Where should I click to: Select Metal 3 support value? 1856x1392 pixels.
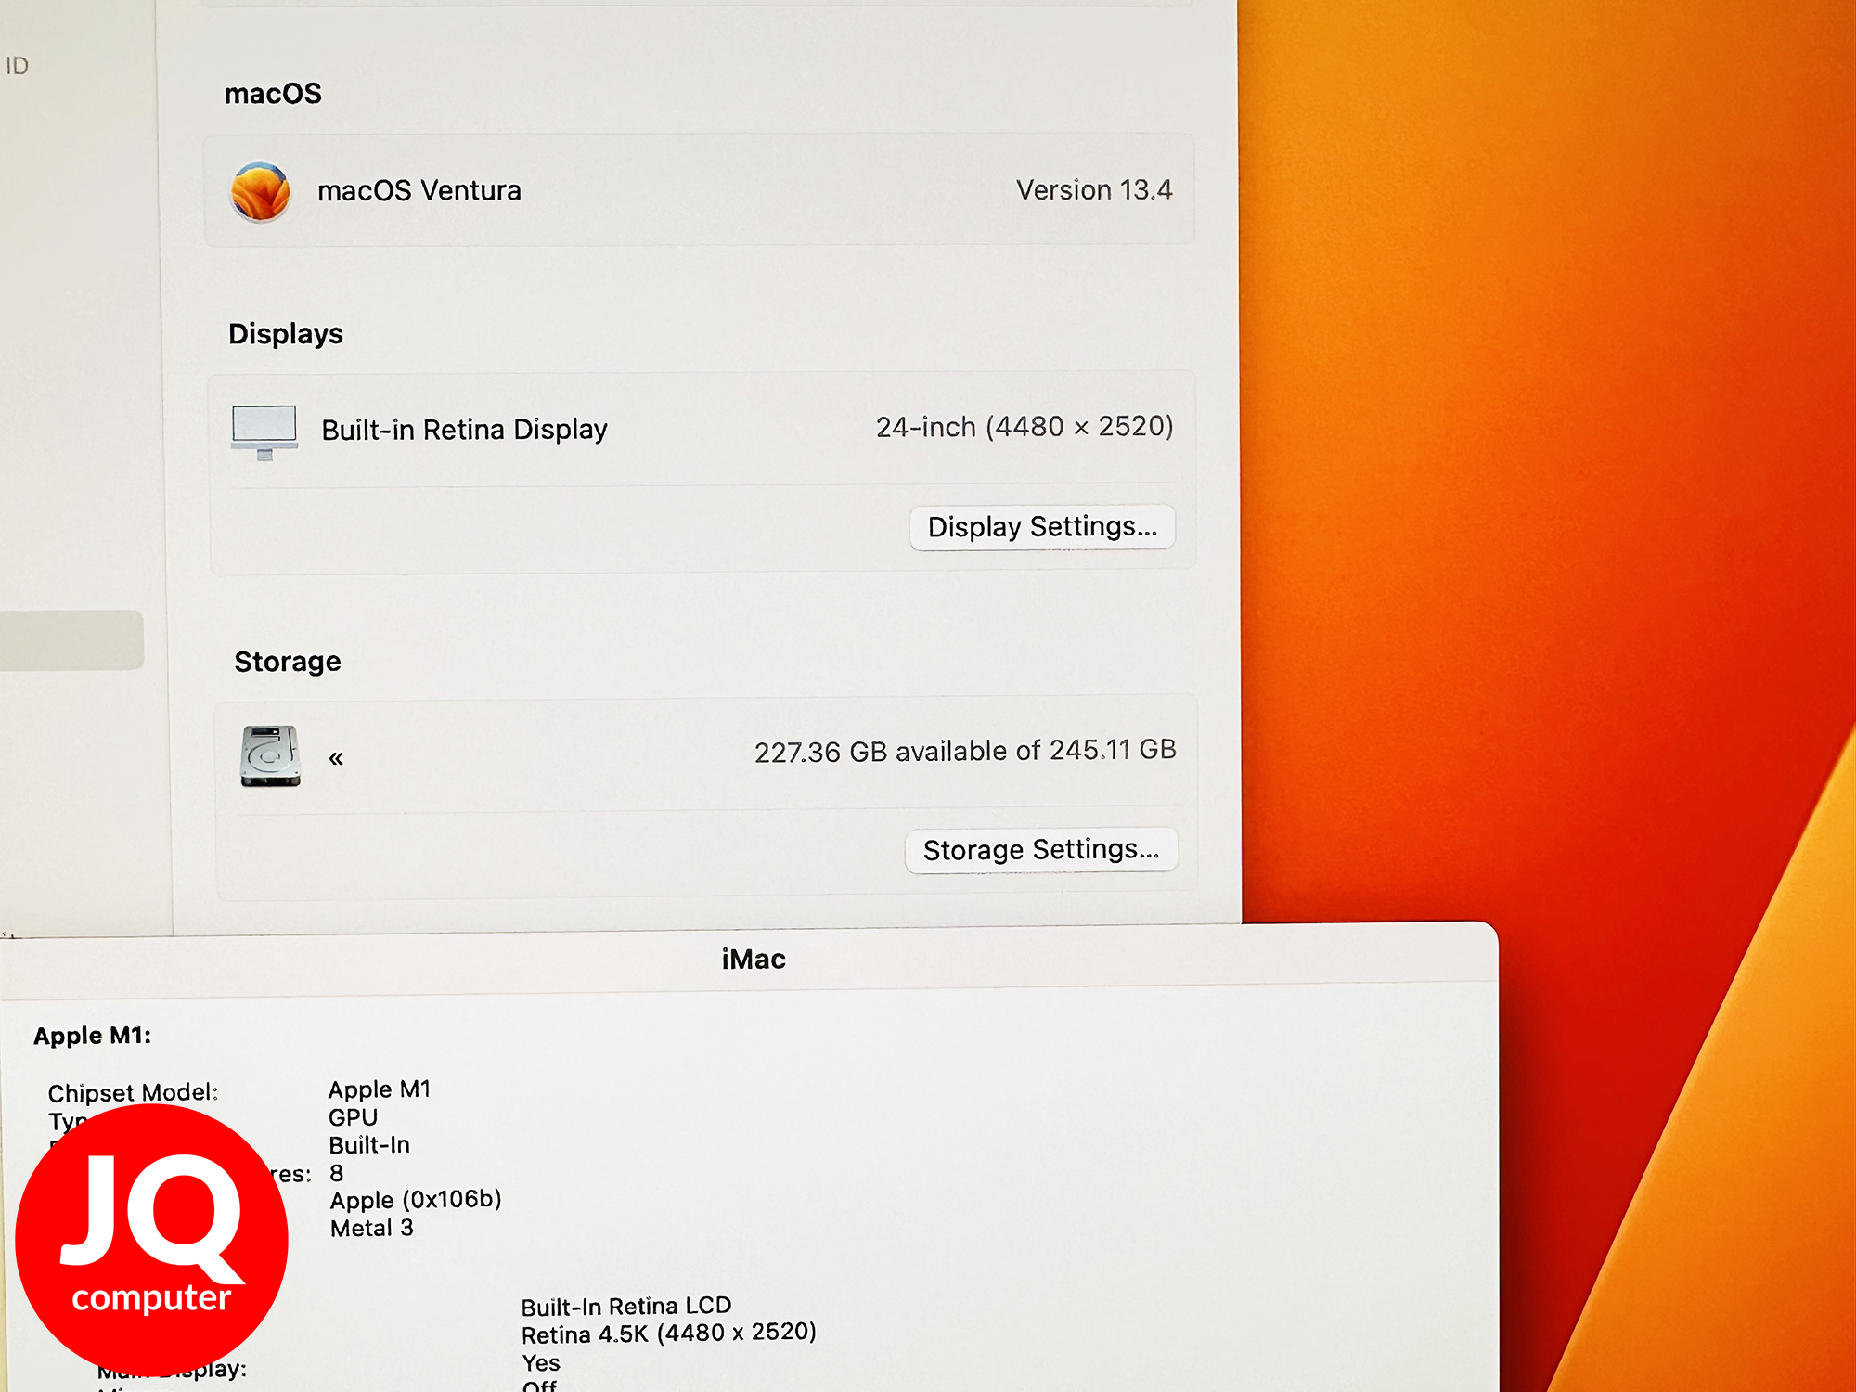tap(372, 1229)
